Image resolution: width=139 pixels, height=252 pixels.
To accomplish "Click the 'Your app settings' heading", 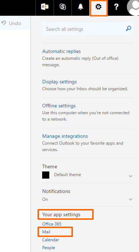I will (x=61, y=214).
